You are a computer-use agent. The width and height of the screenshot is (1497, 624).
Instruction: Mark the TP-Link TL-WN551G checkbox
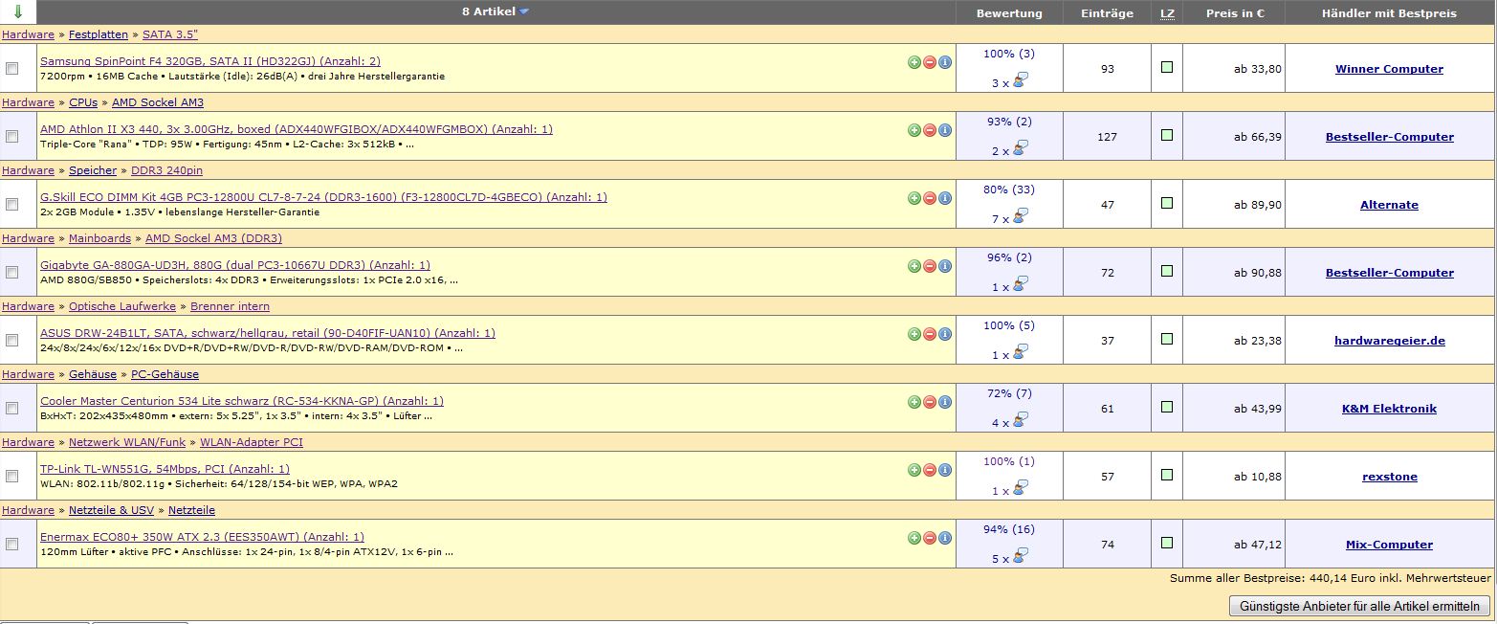tap(12, 476)
